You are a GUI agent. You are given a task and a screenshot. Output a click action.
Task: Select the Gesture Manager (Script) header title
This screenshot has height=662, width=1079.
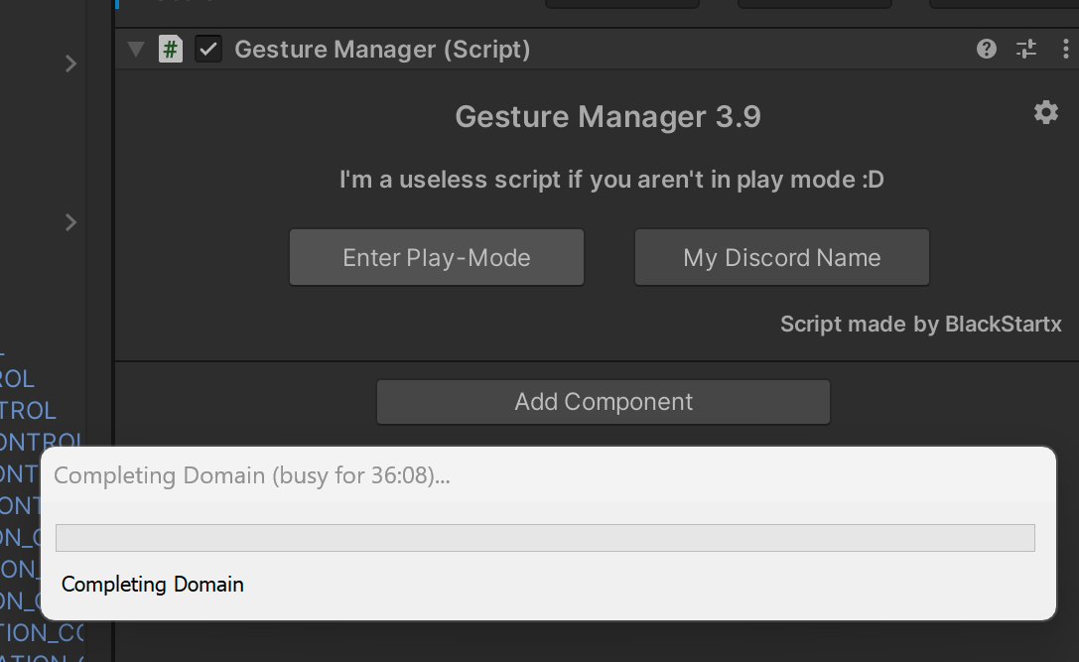coord(381,49)
